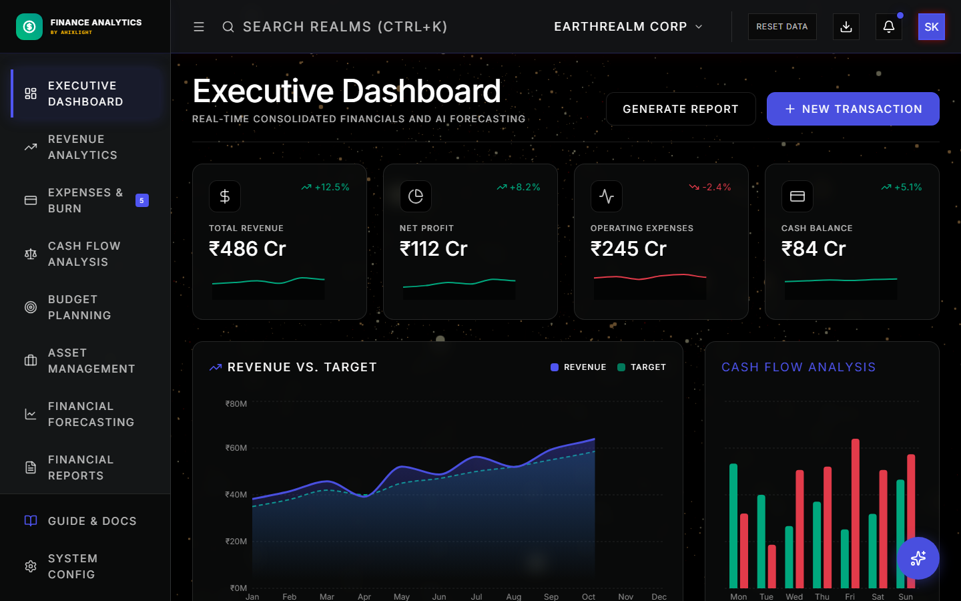Click the System Config gear icon
This screenshot has height=601, width=961.
pyautogui.click(x=31, y=566)
